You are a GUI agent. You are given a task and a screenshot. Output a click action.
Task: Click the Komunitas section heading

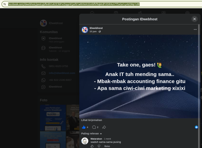pos(49,32)
